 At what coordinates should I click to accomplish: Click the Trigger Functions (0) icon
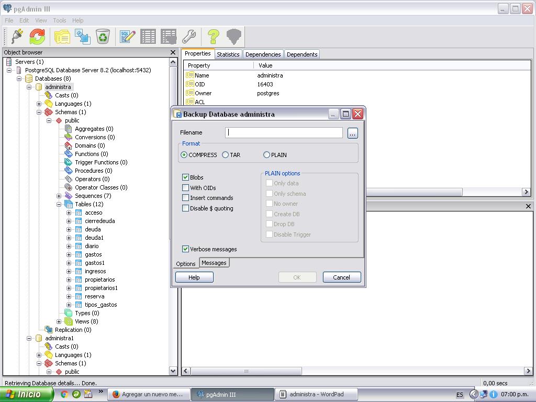[x=69, y=162]
